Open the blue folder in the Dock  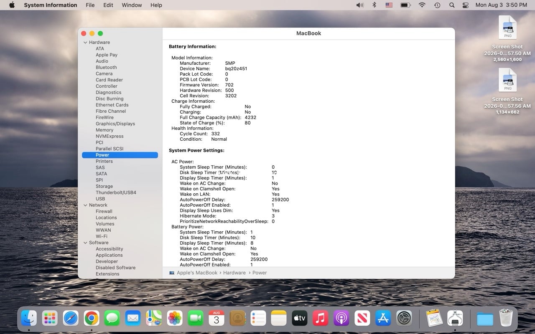(x=485, y=319)
